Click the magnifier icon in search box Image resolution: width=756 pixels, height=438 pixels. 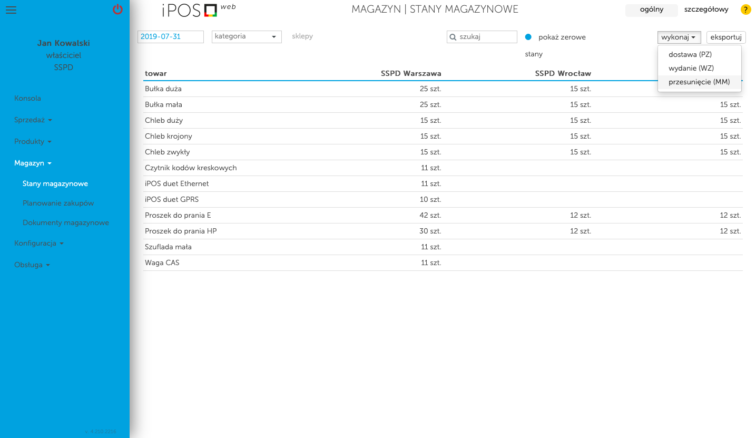(453, 36)
